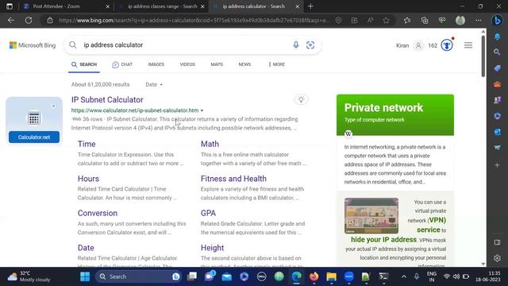Open Outlook in Edge sidebar
Viewport: 508px width, 286px height.
click(497, 132)
